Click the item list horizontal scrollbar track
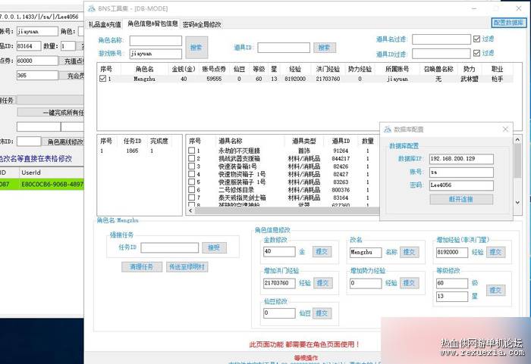The image size is (531, 364). (x=287, y=210)
